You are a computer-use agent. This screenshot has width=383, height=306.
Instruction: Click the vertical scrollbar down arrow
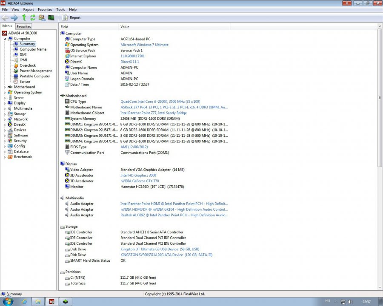point(380,287)
